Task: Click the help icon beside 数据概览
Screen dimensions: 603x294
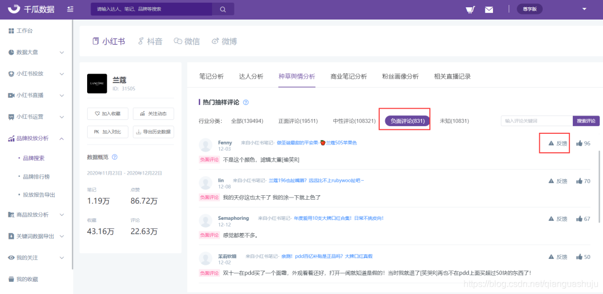Action: 114,157
